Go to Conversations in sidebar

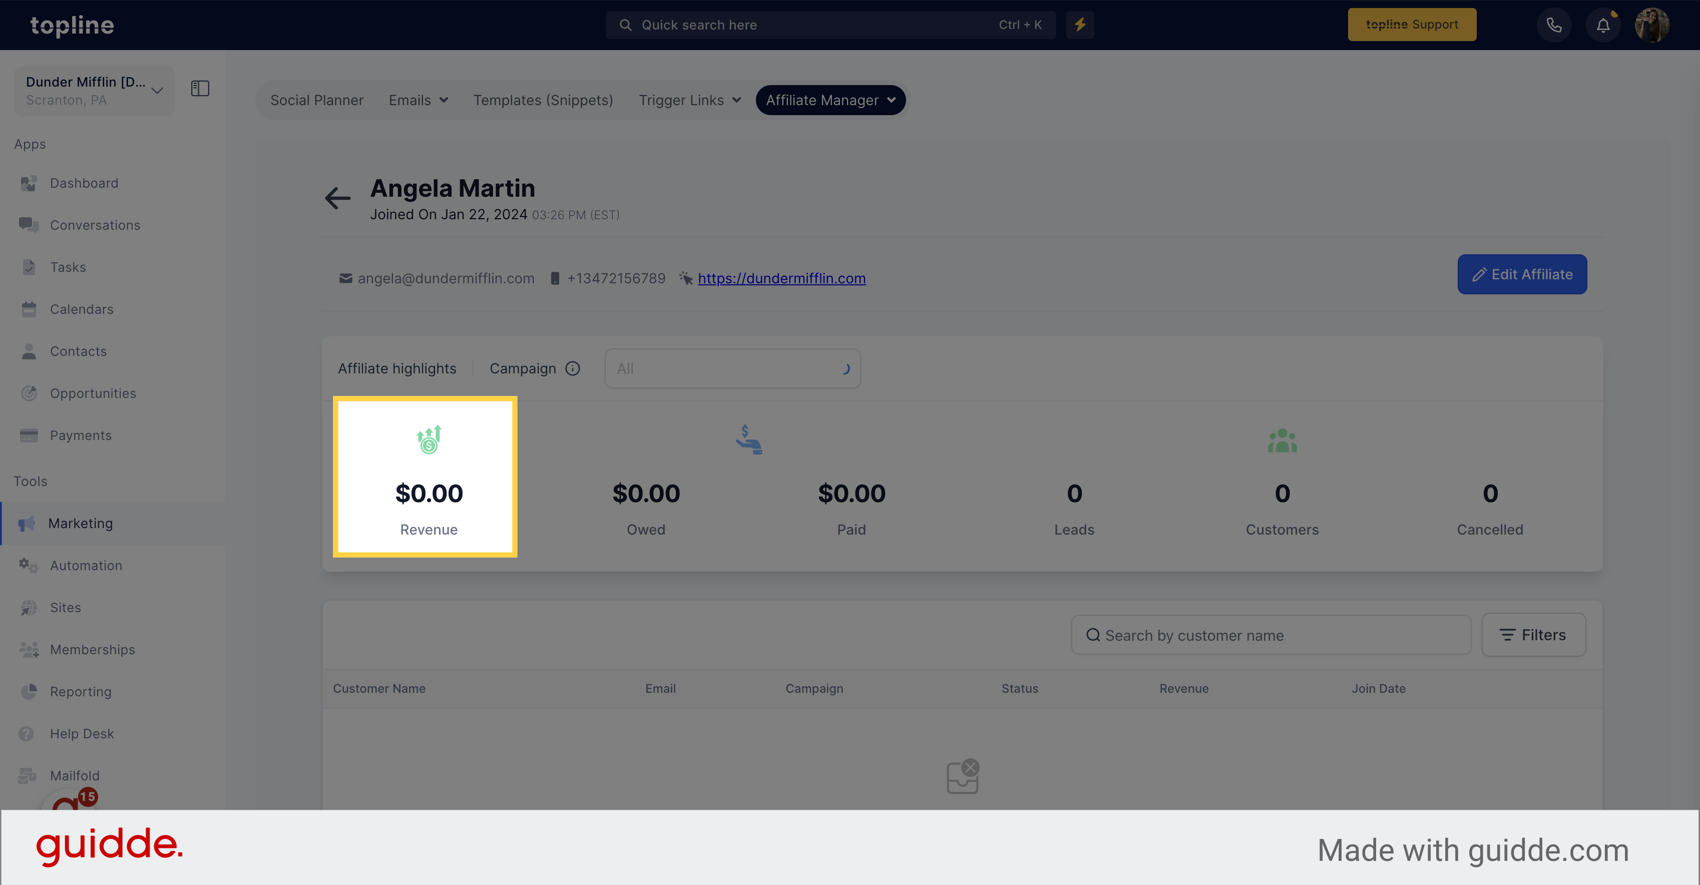click(x=95, y=225)
